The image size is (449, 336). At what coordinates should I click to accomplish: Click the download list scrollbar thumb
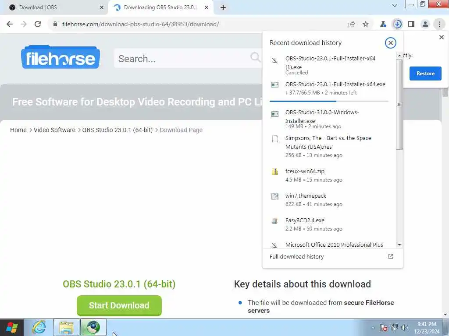[399, 104]
